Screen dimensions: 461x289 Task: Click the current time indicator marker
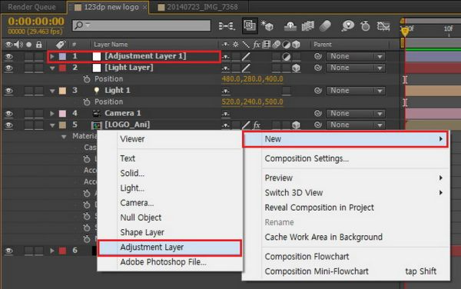coord(405,31)
